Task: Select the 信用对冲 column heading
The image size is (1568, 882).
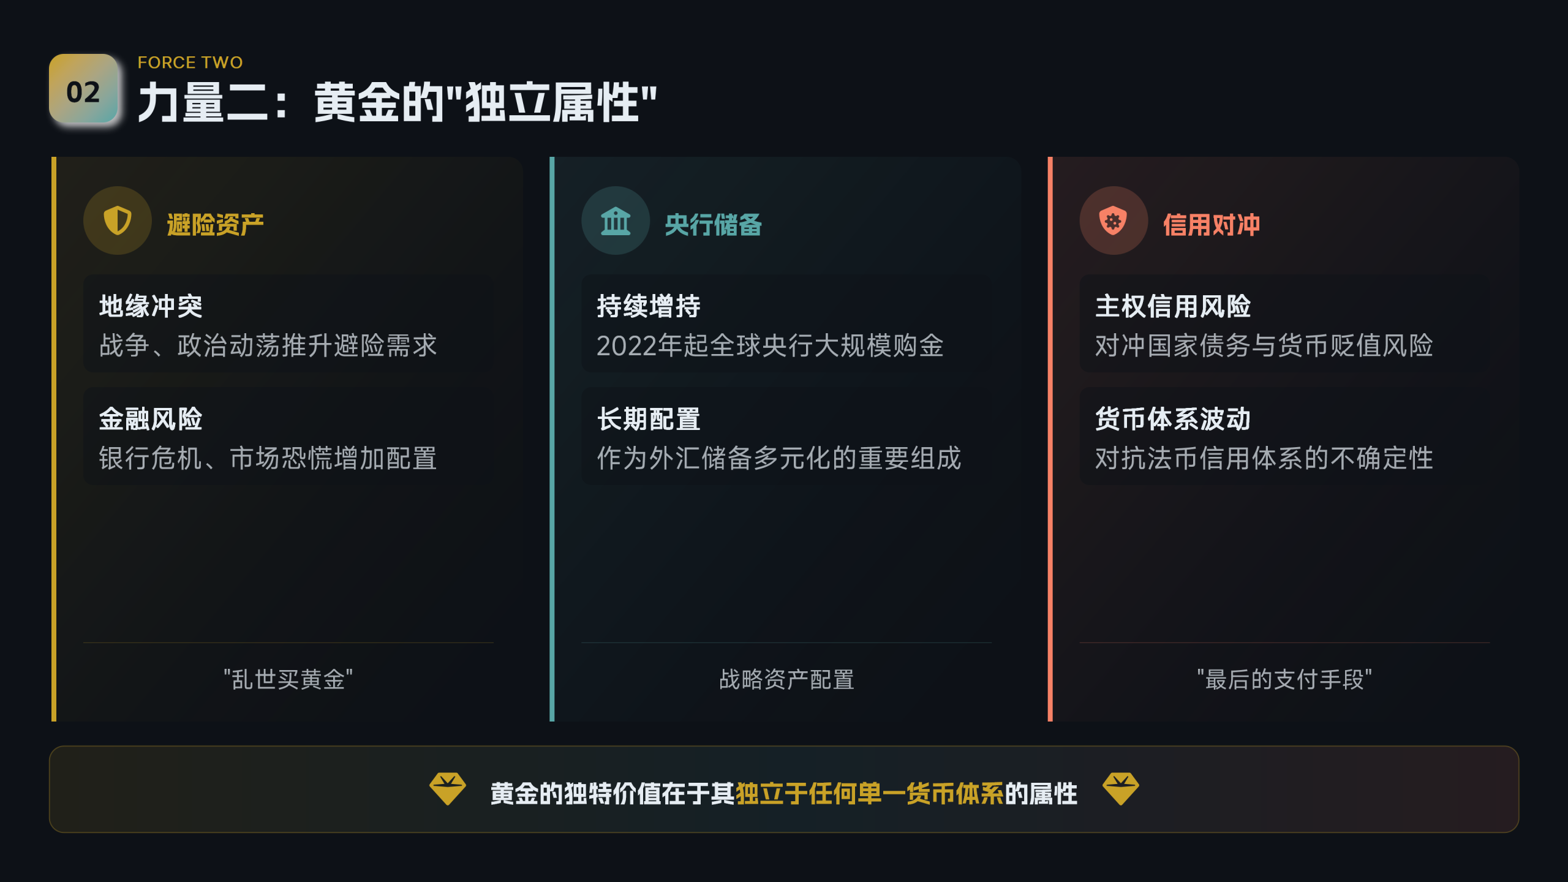Action: coord(1211,225)
